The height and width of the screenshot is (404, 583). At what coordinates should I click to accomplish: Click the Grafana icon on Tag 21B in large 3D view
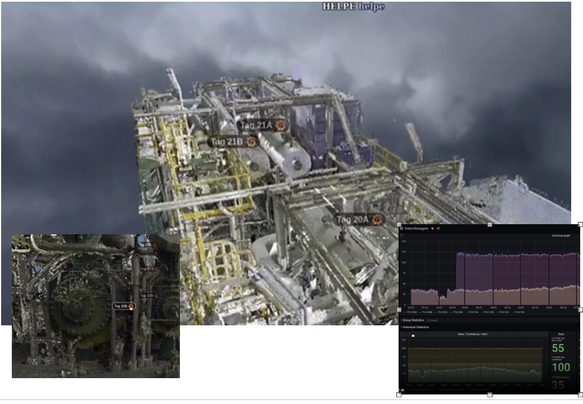tap(251, 142)
